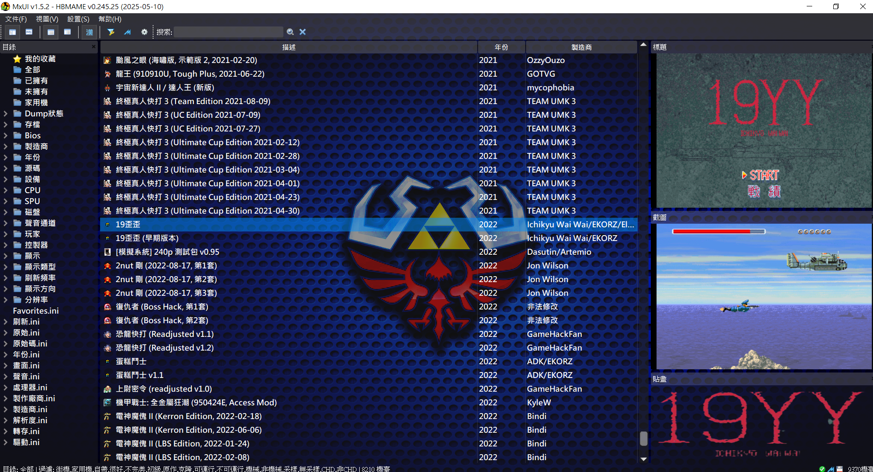Select the 蛋糕鬥士 v1.1 row

(368, 375)
